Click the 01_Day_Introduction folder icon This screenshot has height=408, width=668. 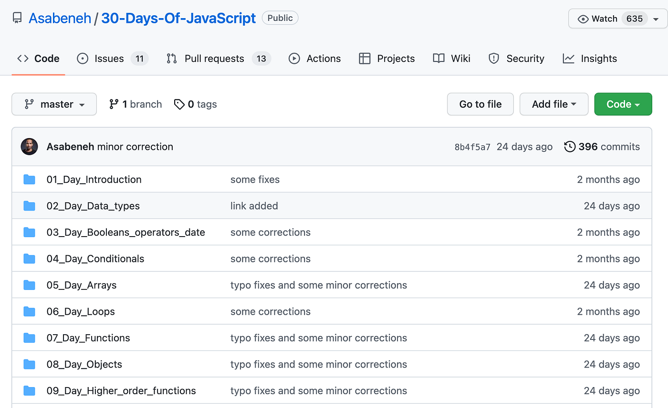30,179
